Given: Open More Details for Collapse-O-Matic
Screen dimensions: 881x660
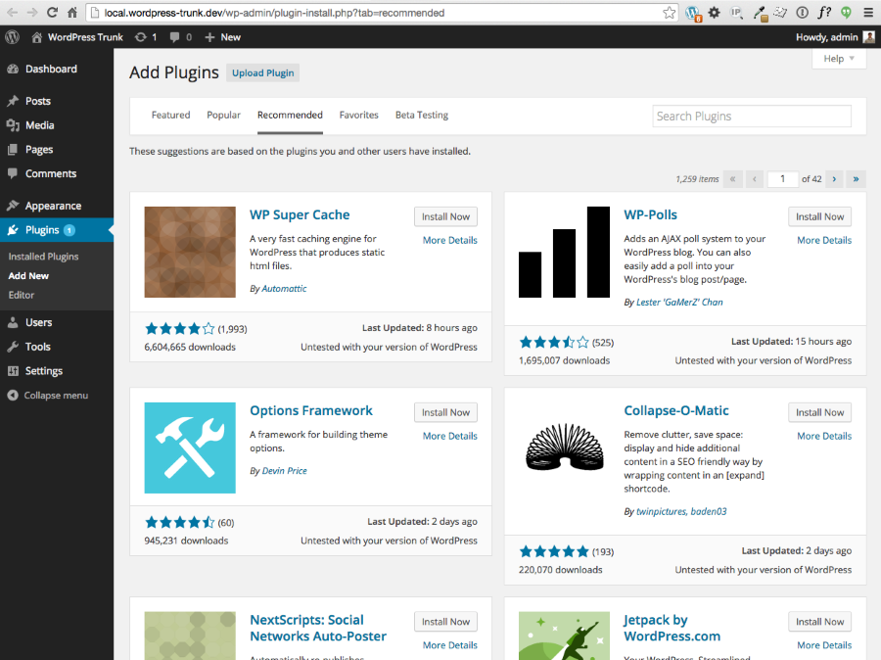Looking at the screenshot, I should click(824, 437).
